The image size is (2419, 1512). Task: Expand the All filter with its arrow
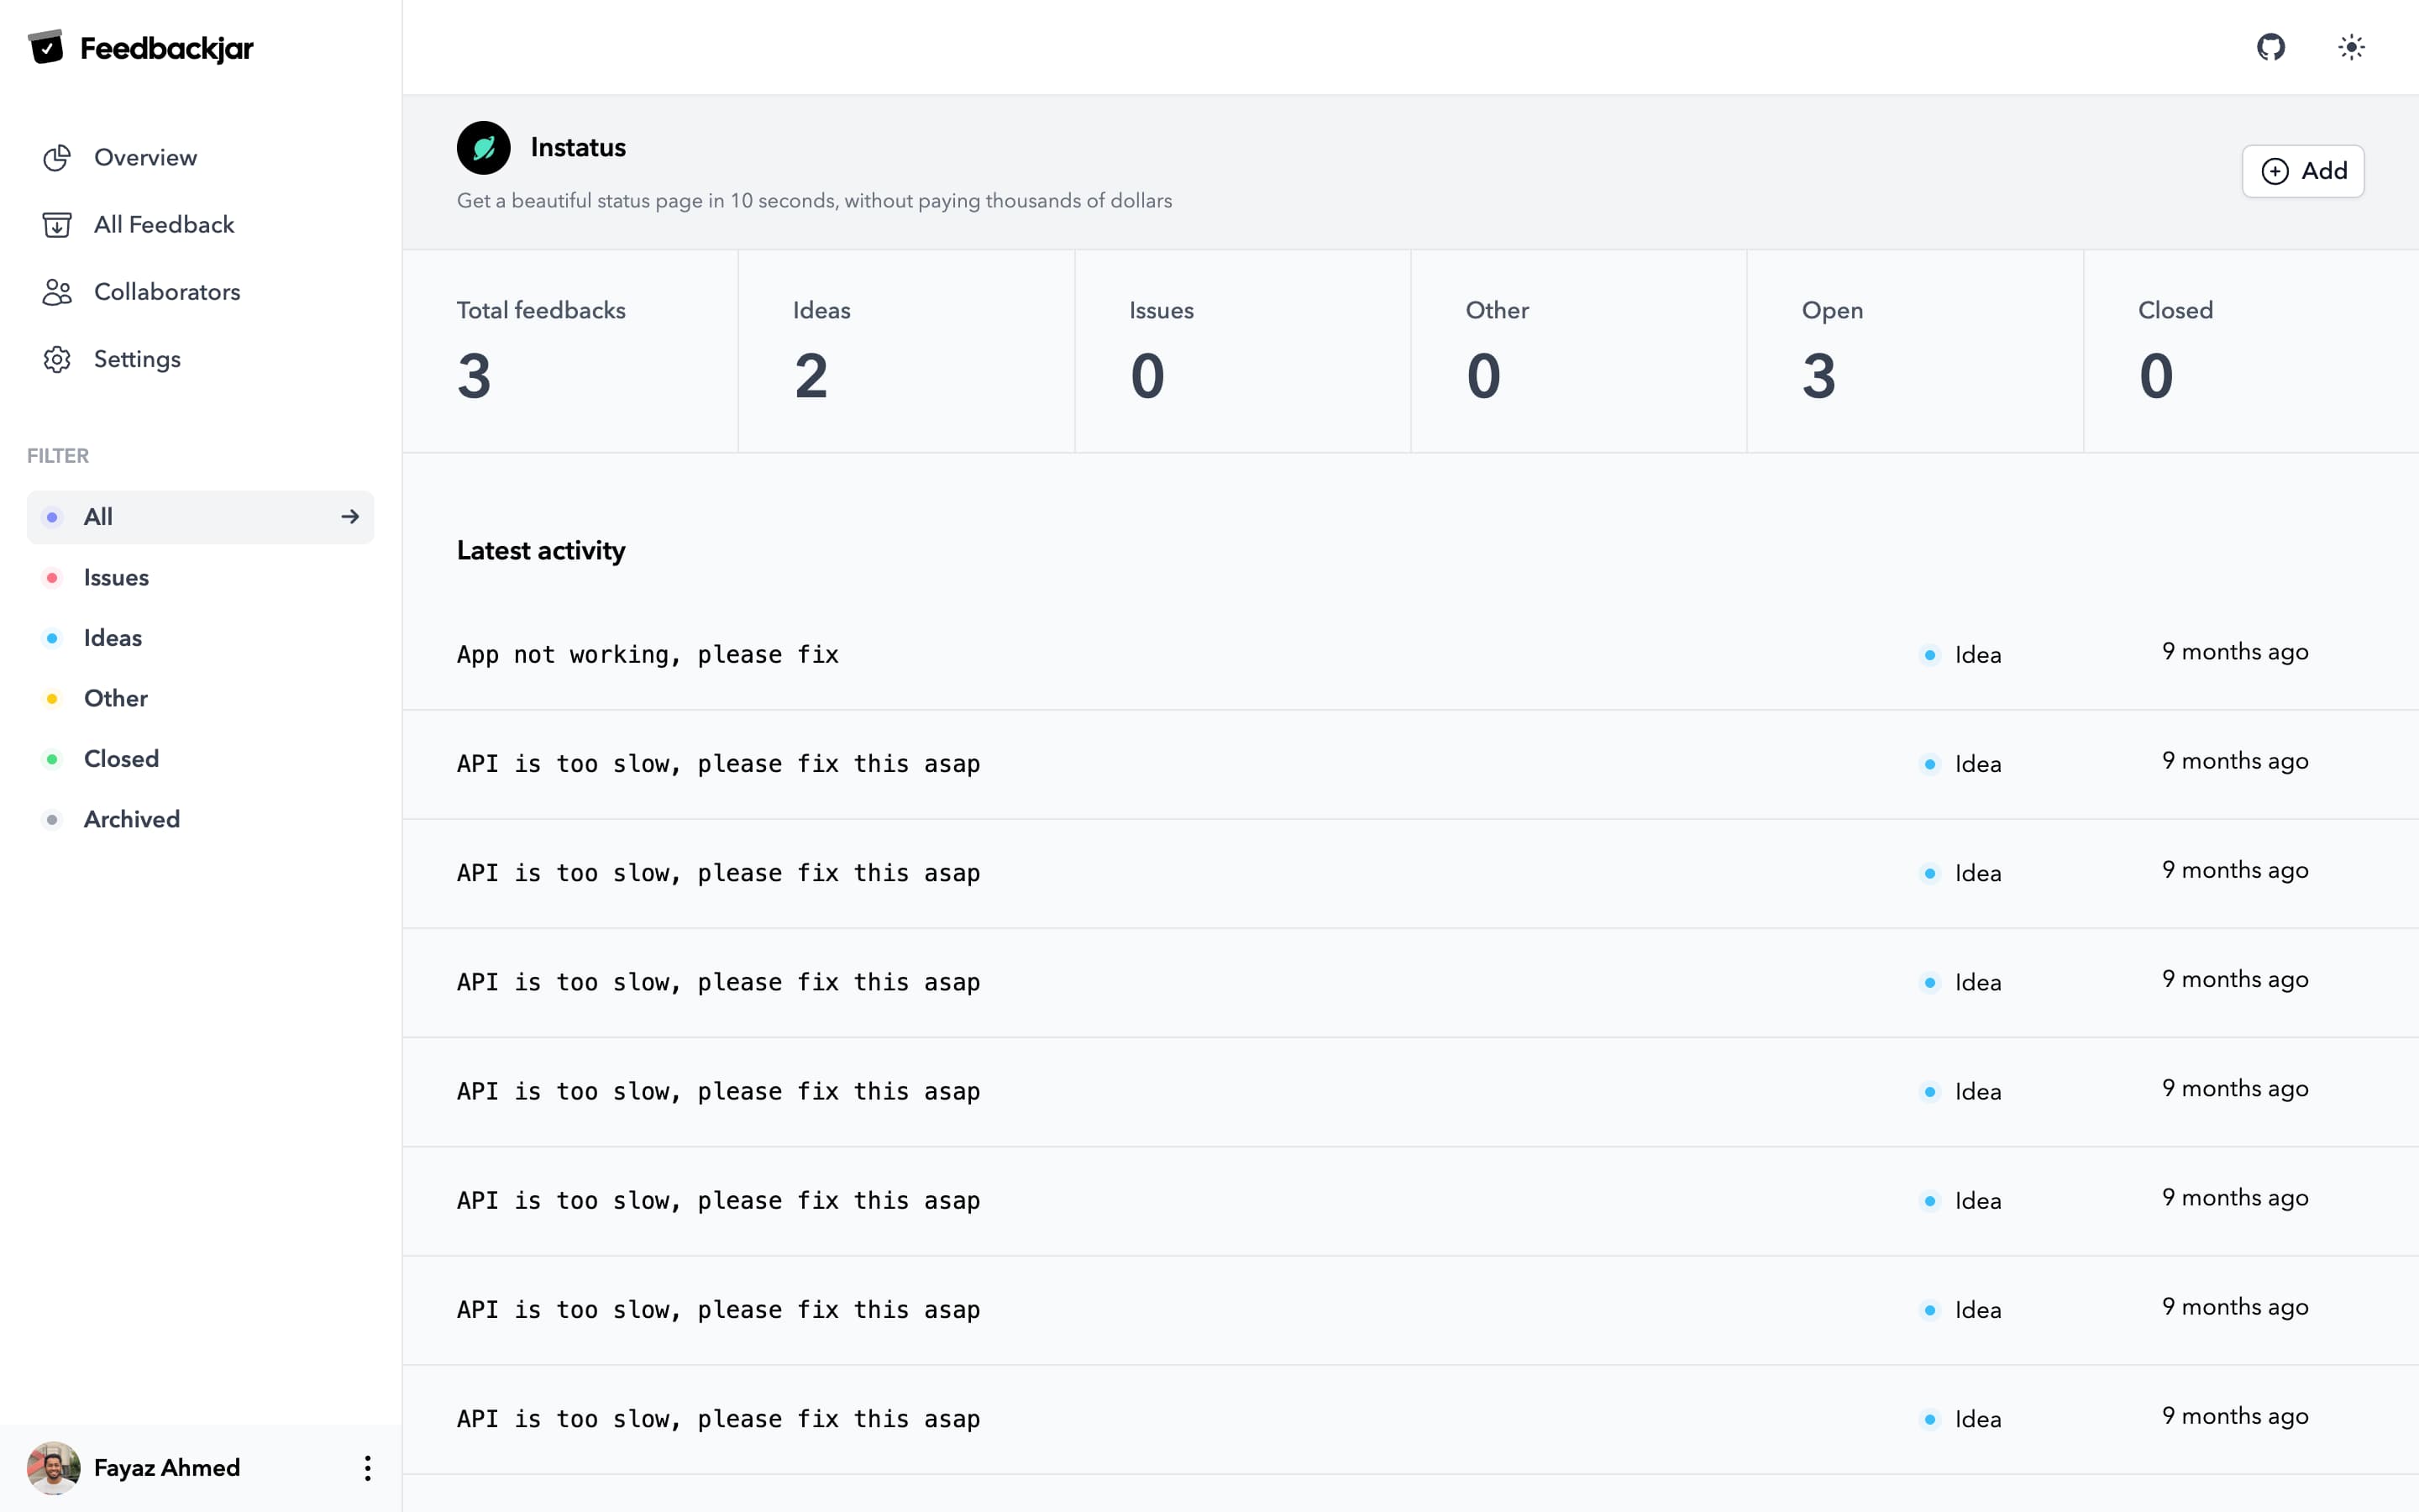click(350, 516)
